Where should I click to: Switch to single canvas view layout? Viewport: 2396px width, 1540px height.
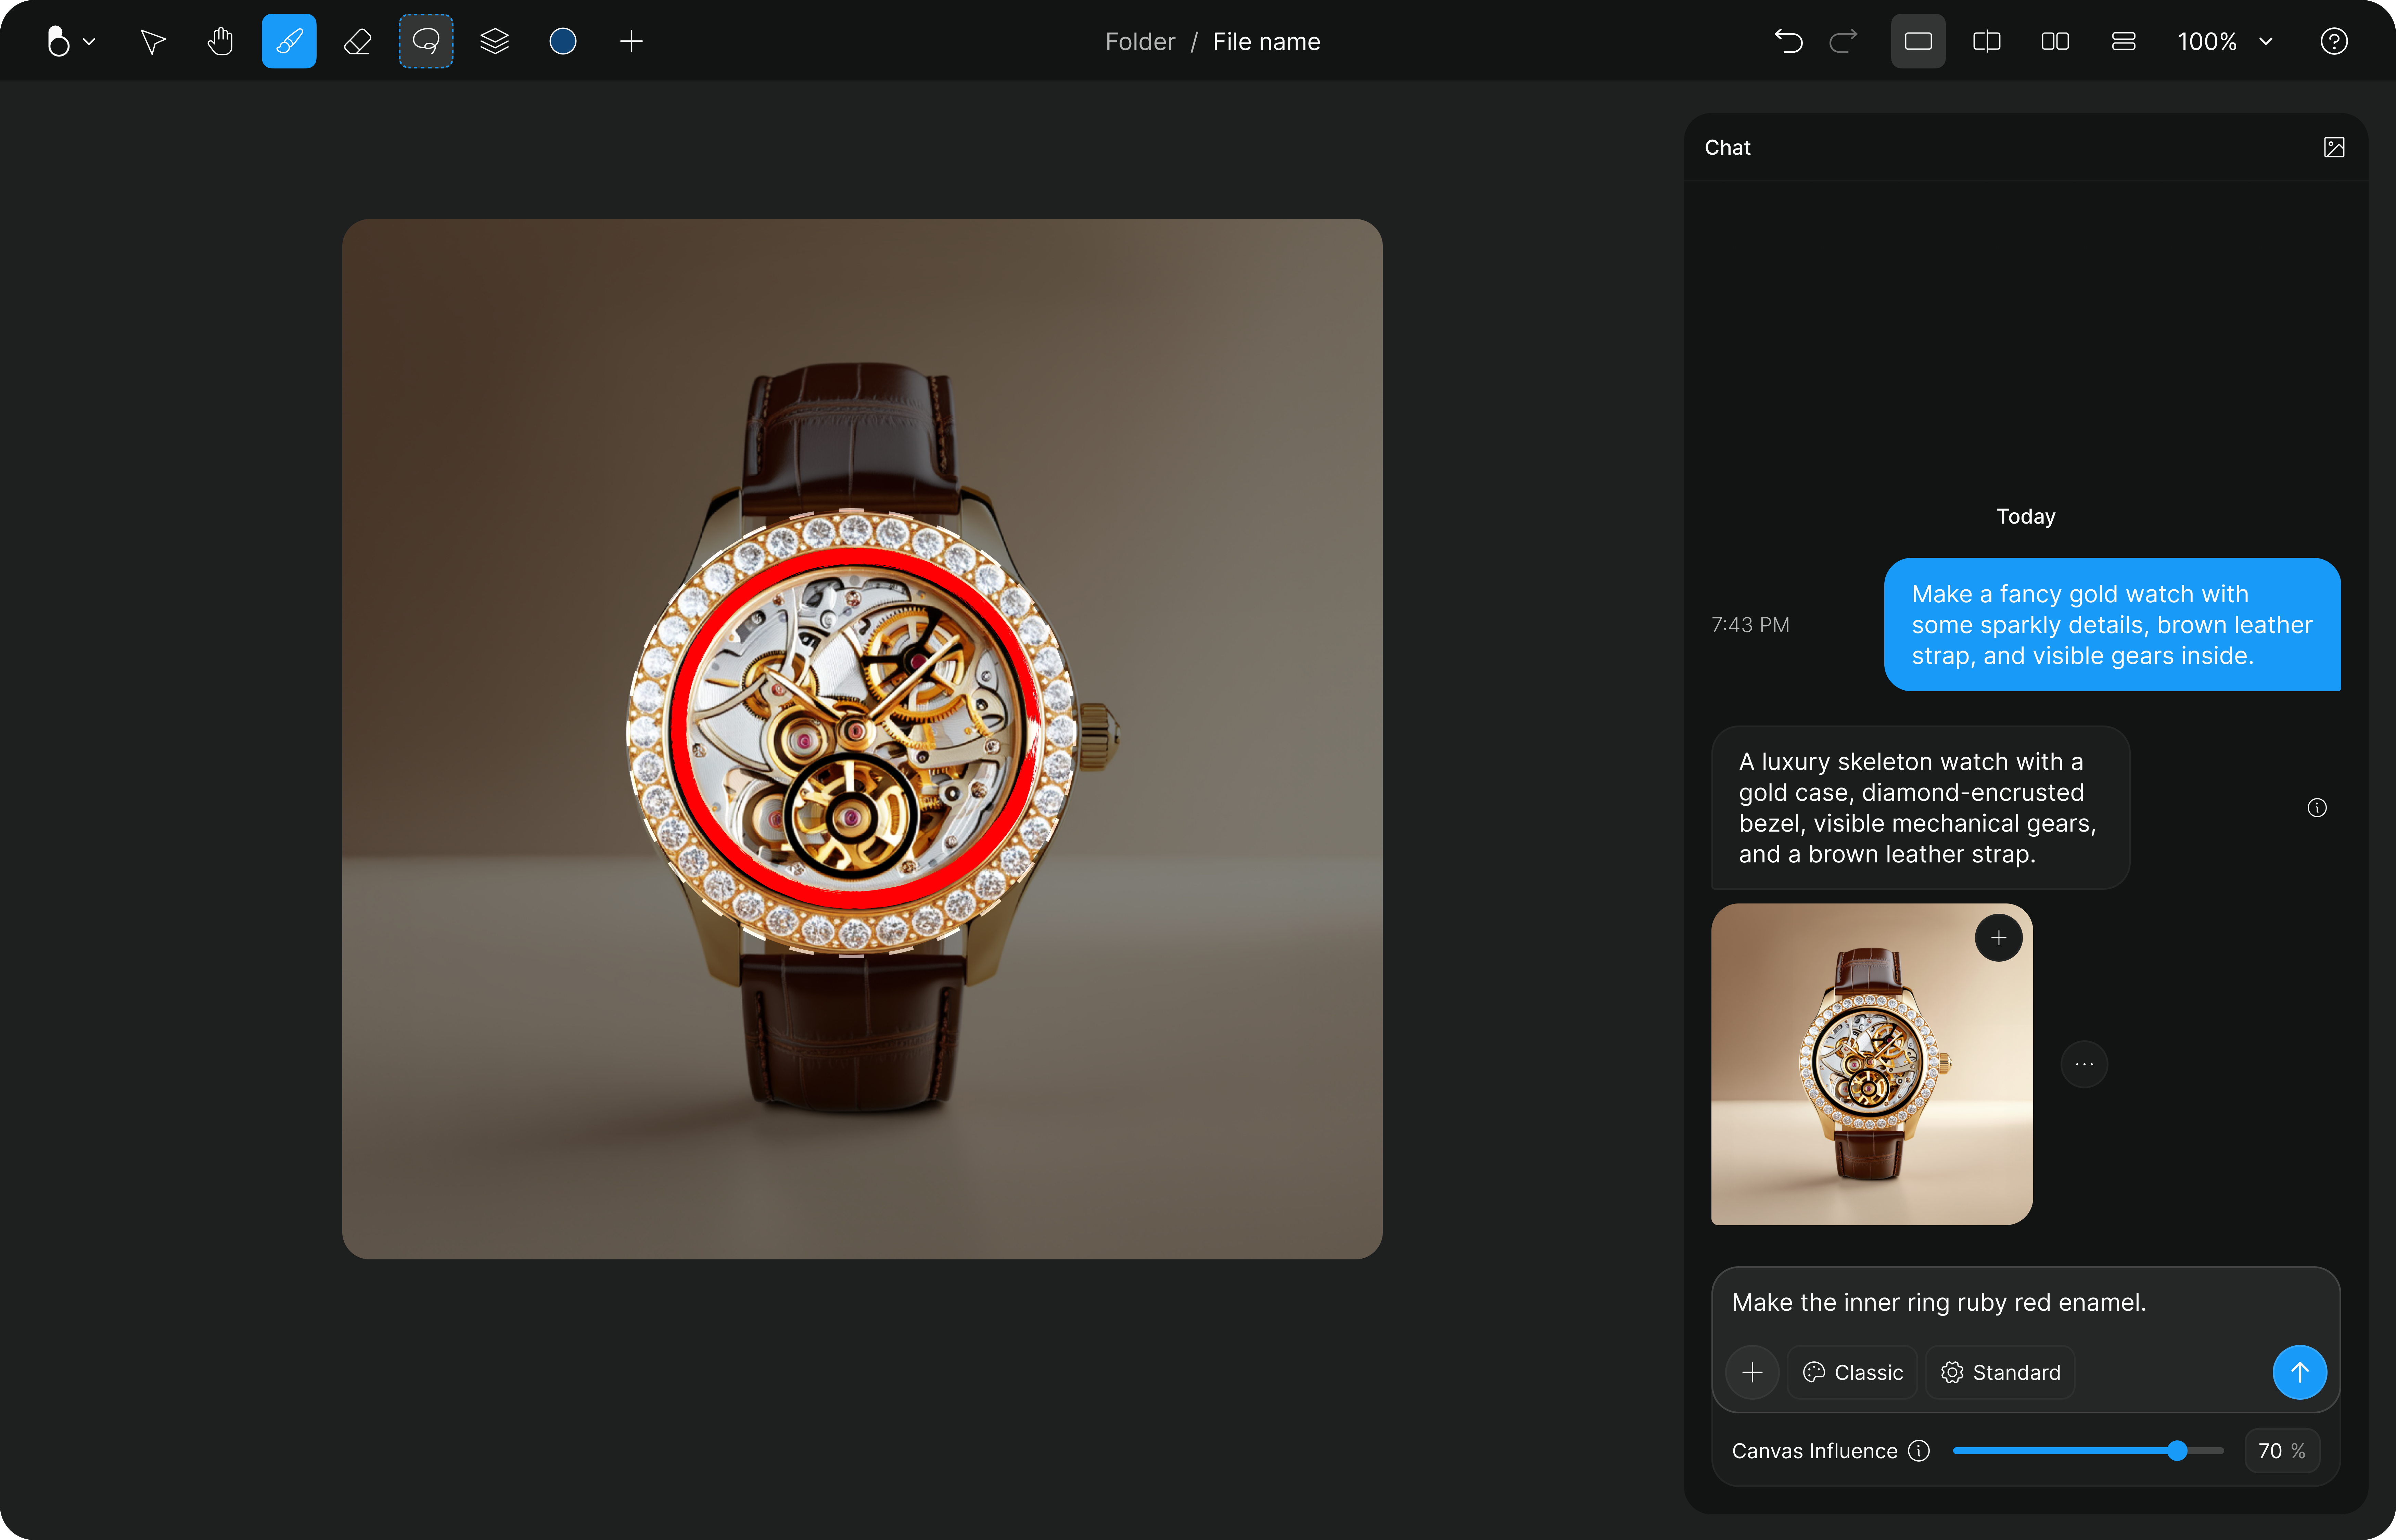point(1918,41)
